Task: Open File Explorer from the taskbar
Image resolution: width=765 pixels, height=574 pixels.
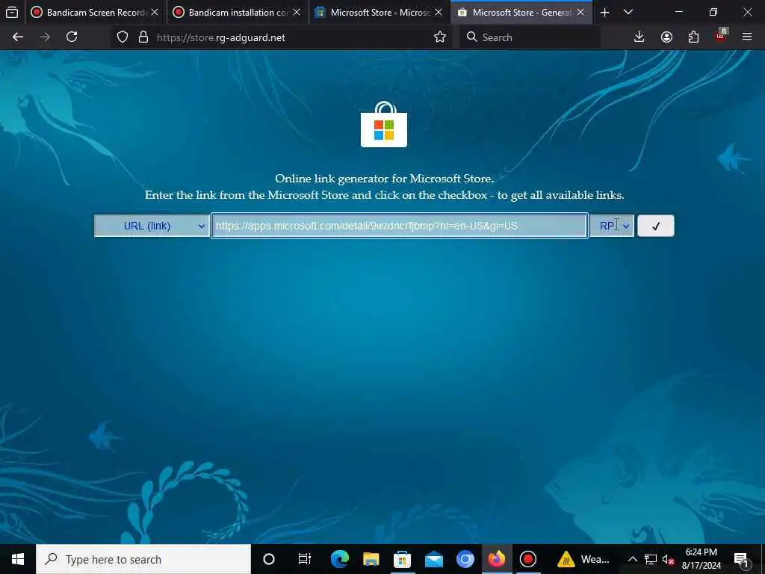Action: 371,559
